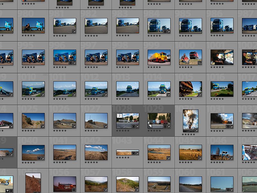Click develop badge on stacked thumbnail 1028

tap(137, 126)
